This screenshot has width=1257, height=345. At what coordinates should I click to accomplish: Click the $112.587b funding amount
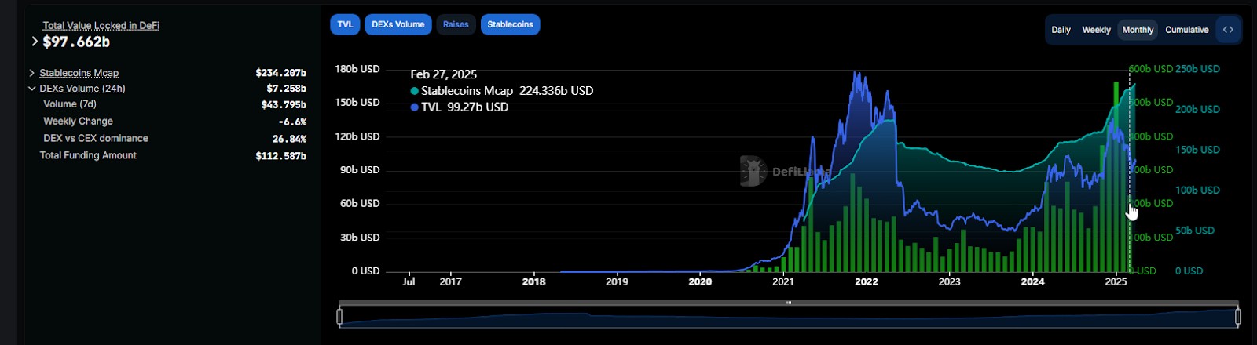tap(280, 156)
